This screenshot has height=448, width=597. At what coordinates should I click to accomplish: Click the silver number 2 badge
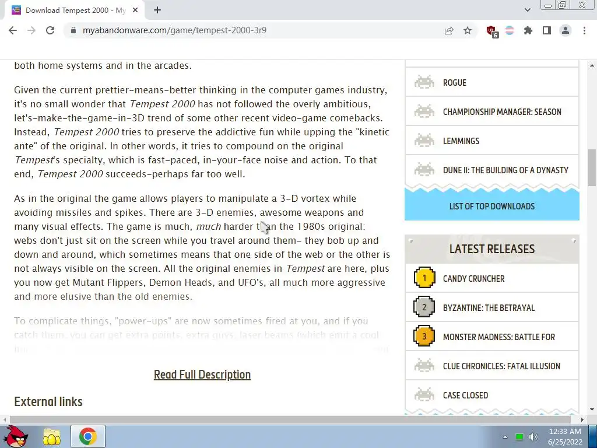pos(424,307)
